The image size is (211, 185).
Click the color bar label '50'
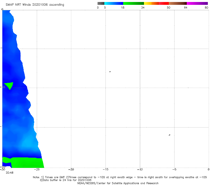click(169, 8)
